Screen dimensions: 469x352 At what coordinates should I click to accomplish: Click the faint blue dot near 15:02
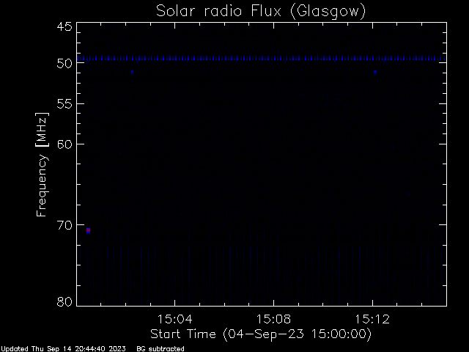[133, 72]
